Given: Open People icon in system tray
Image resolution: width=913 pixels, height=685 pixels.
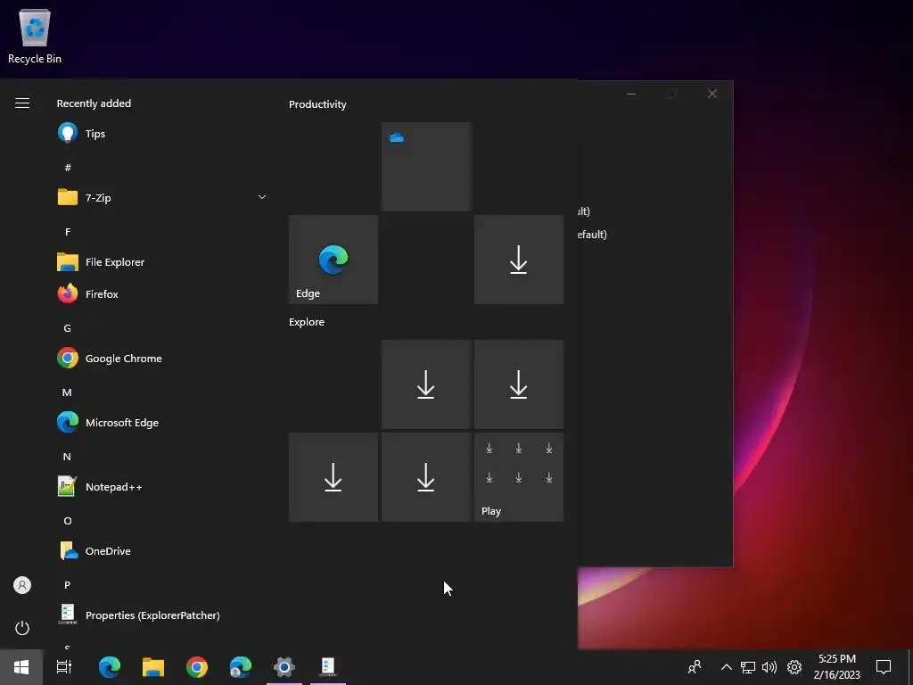Looking at the screenshot, I should tap(695, 667).
